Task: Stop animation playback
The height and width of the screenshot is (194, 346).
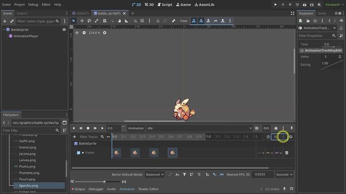Action: (x=88, y=128)
